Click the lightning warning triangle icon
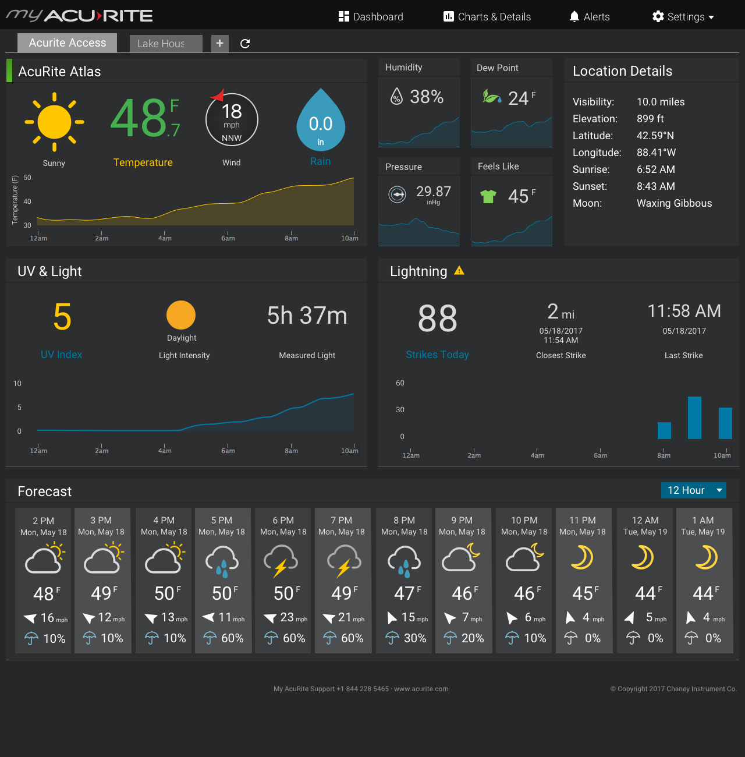Viewport: 745px width, 757px height. pos(459,271)
